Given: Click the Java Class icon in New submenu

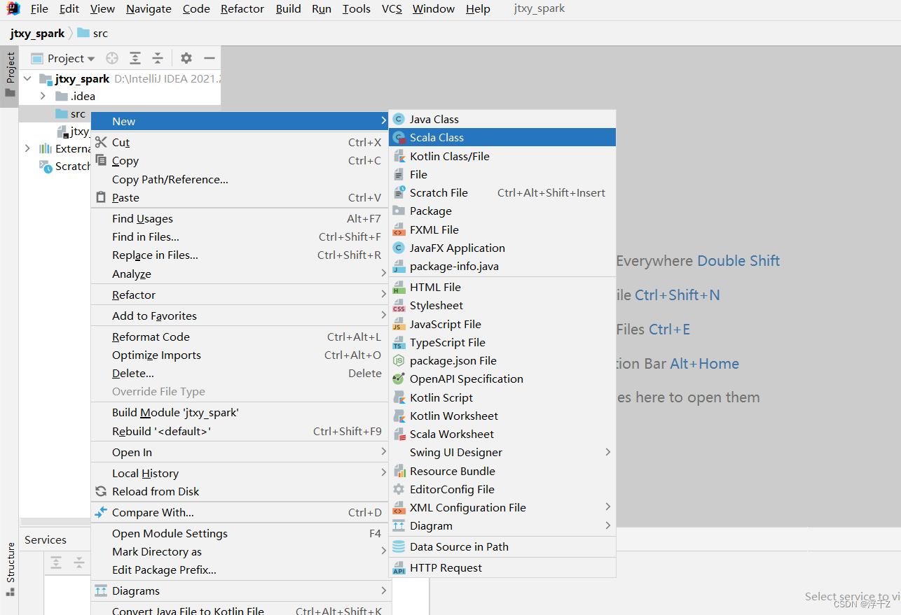Looking at the screenshot, I should tap(399, 120).
